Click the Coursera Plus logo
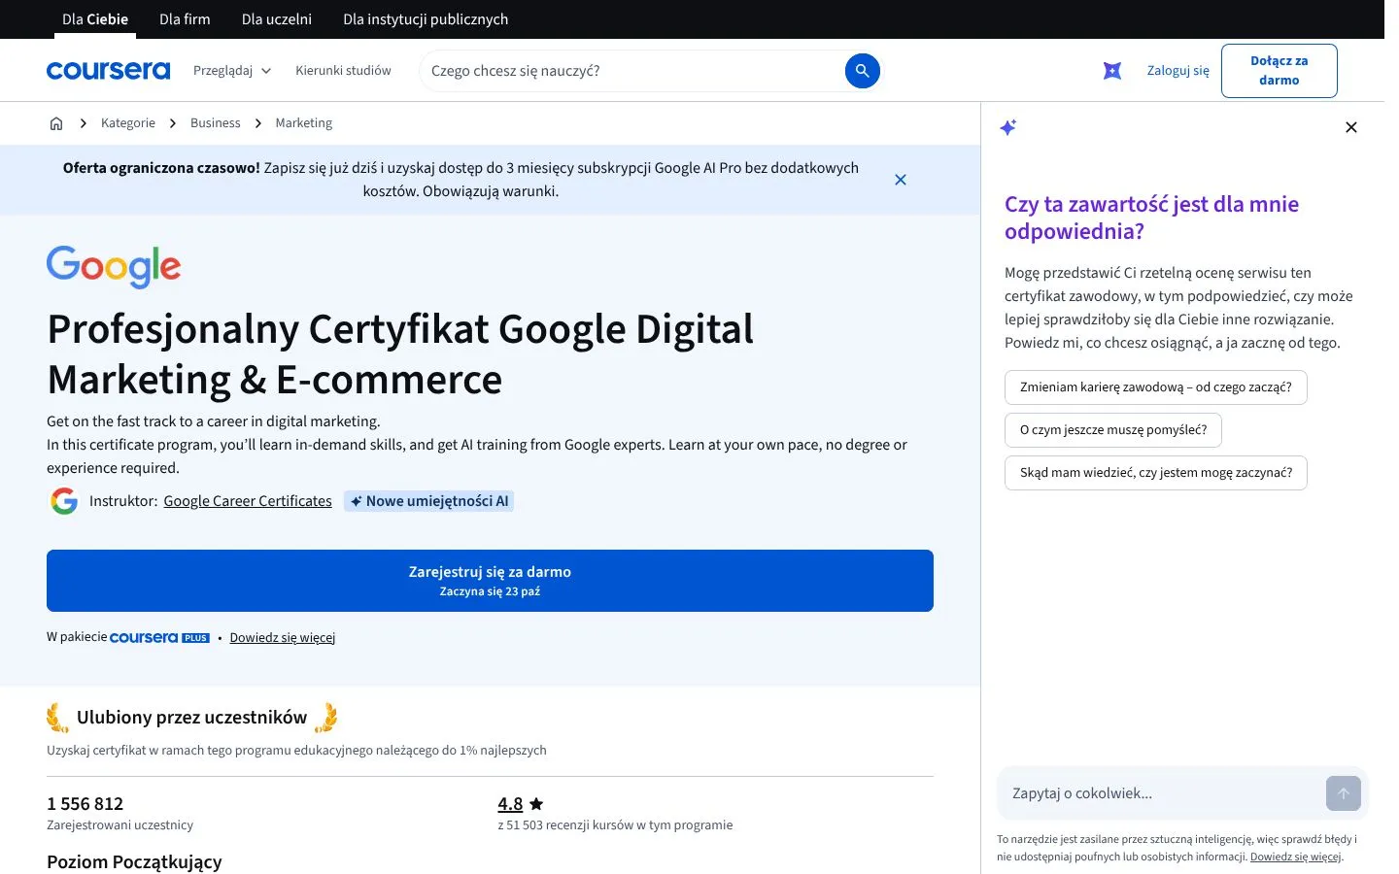Viewport: 1399px width, 874px height. (159, 638)
